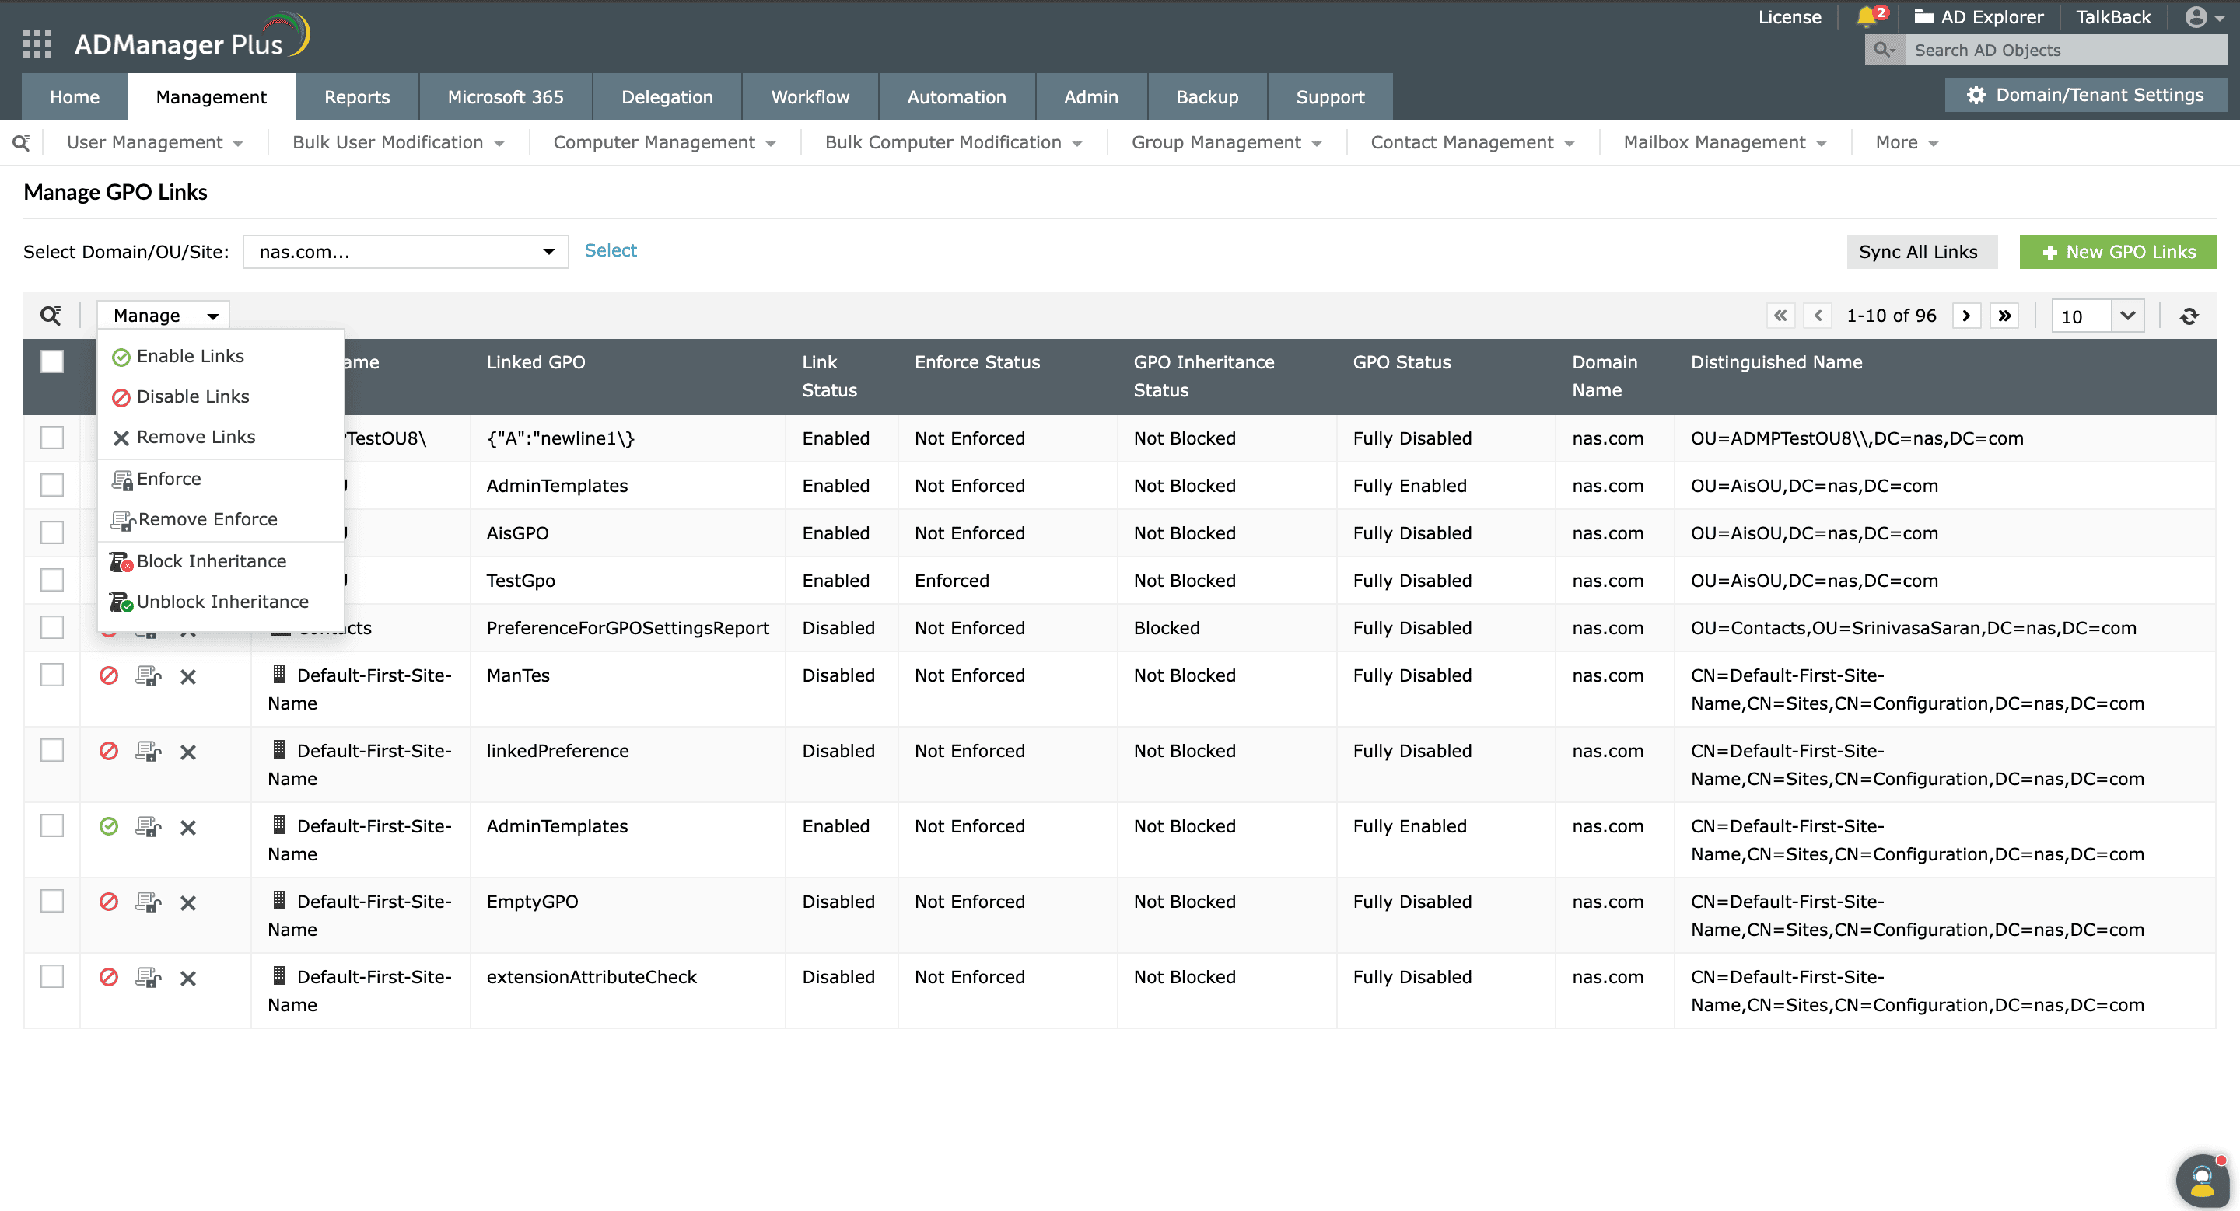
Task: Check the PreferenceForGPOSettingsReport row checkbox
Action: click(52, 627)
